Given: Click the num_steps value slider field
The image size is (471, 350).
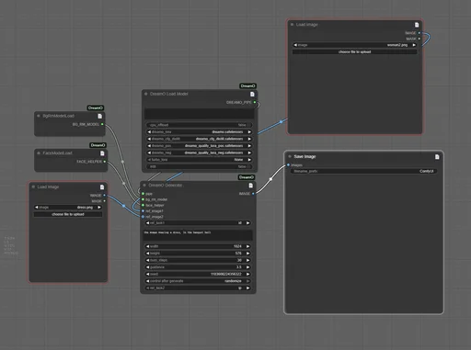Looking at the screenshot, I should (x=198, y=260).
